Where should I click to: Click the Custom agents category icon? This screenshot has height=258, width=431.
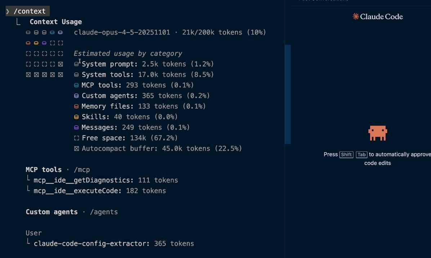coord(76,96)
